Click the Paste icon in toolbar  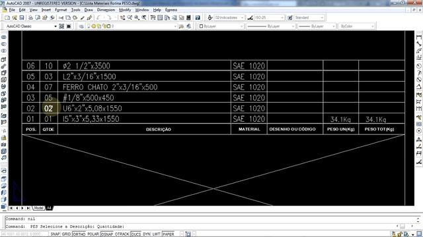[75, 18]
